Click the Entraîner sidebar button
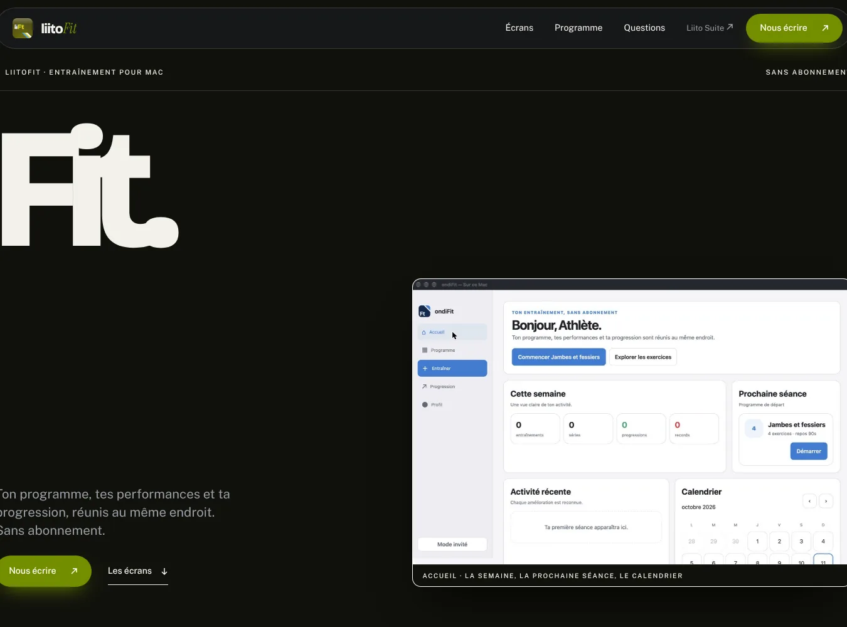Viewport: 847px width, 627px height. point(452,369)
